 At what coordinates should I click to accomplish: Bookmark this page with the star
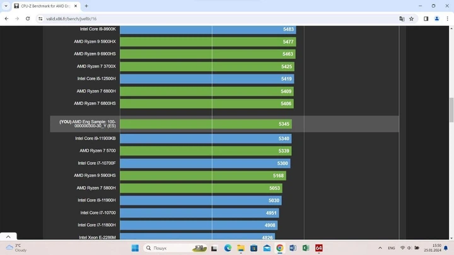[411, 19]
